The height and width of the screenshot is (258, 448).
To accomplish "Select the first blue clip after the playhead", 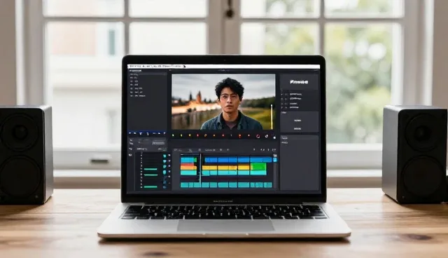I will [211, 160].
